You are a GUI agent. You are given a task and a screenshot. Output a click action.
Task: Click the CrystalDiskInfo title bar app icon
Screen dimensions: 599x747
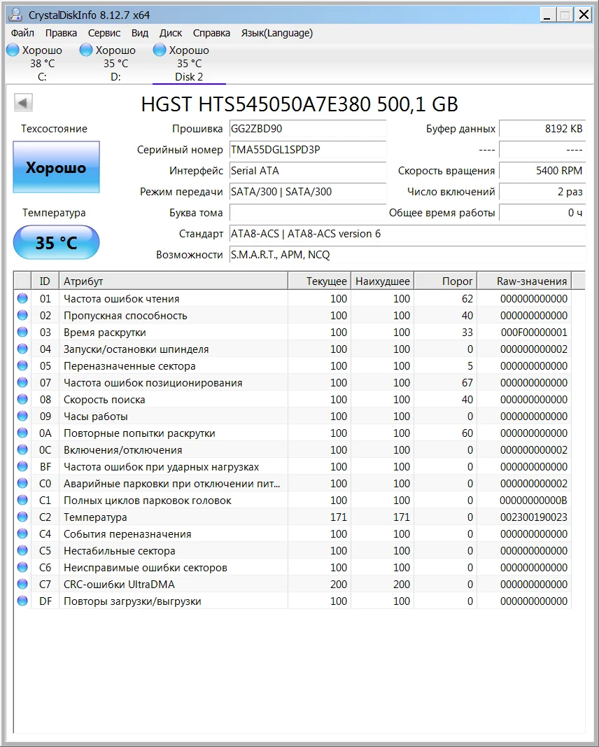click(16, 15)
